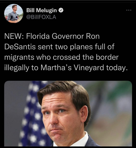Click the microphone shown in the avatar

click(x=17, y=18)
